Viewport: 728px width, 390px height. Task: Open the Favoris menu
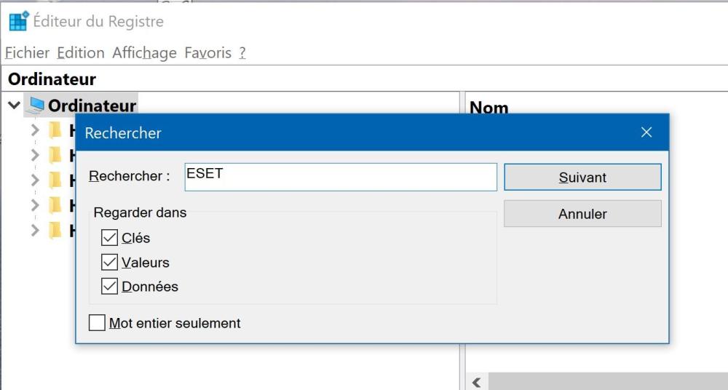pos(207,52)
